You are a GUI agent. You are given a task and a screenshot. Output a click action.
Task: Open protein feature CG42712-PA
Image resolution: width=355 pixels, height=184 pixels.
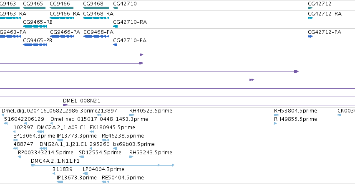(310, 36)
